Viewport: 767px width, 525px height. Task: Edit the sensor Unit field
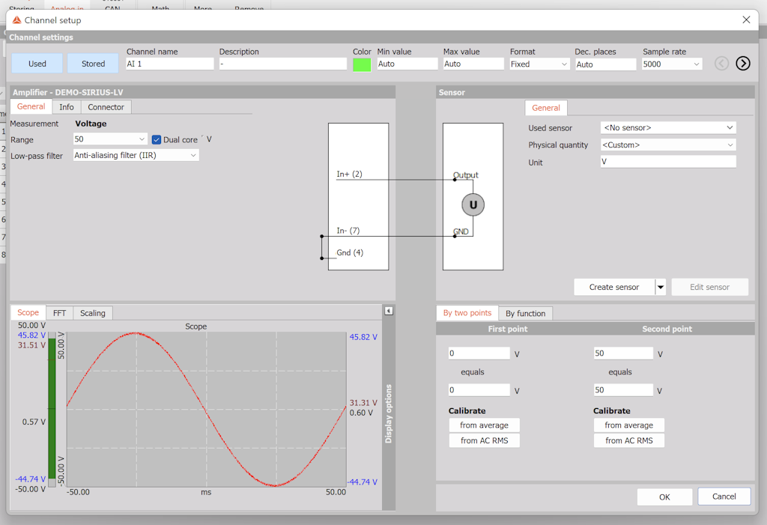click(667, 162)
